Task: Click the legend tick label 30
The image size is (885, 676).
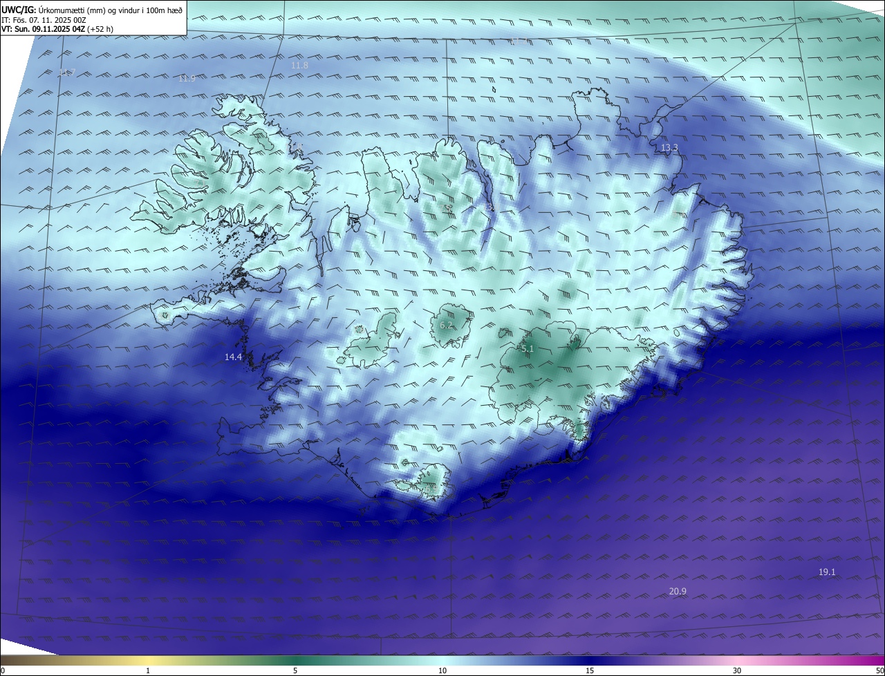Action: (737, 670)
